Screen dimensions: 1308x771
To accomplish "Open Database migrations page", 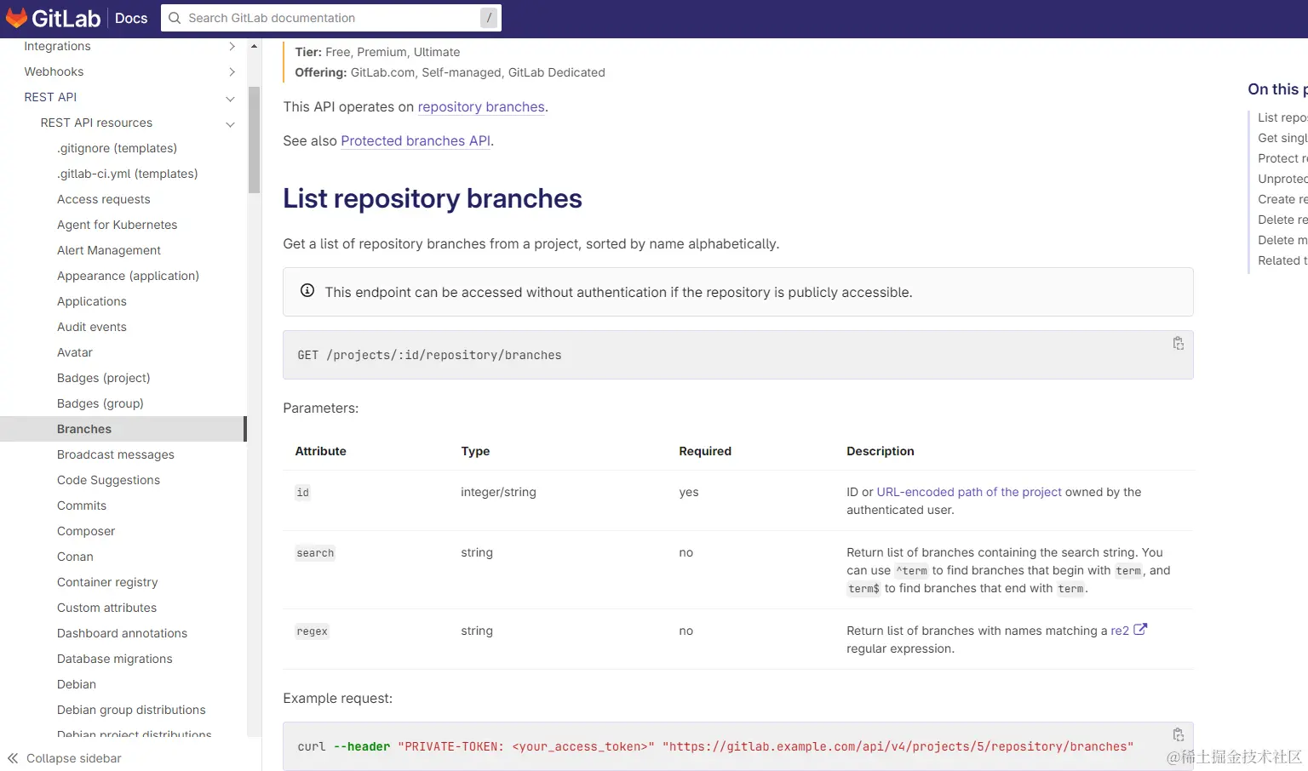I will pos(114,659).
